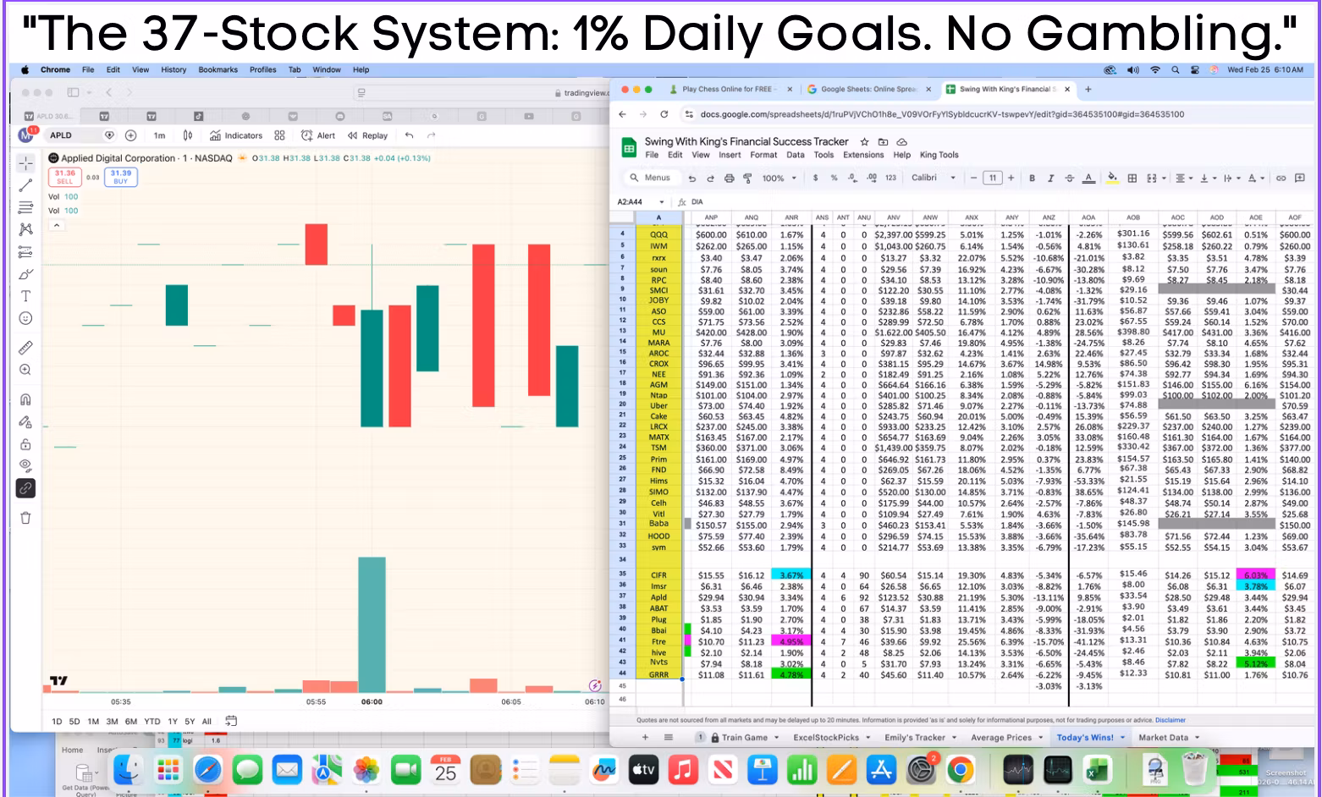
Task: Click the print icon in Sheets toolbar
Action: (x=729, y=179)
